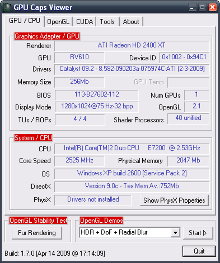
Task: Click the OS field Windows XP build 2600
Action: 132,174
